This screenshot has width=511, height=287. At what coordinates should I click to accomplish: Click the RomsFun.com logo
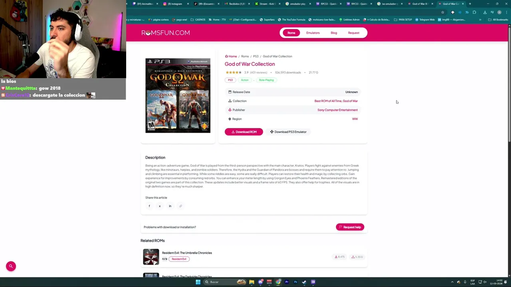point(165,33)
